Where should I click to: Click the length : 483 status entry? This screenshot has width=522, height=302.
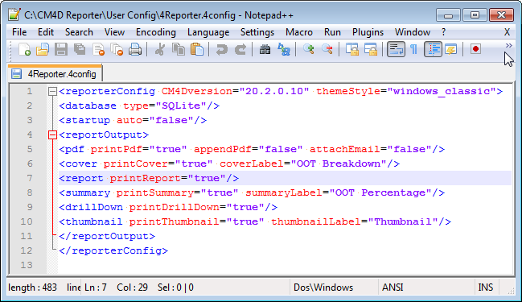[x=33, y=288]
